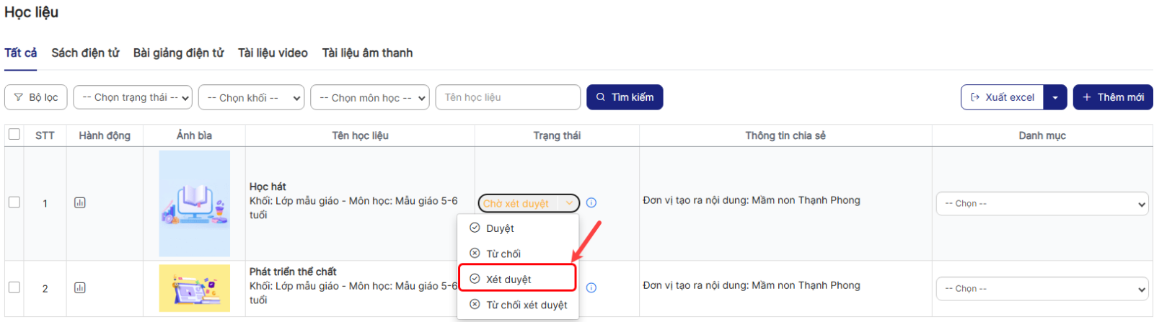The image size is (1154, 322).
Task: Check the checkbox for row 1
Action: click(14, 202)
